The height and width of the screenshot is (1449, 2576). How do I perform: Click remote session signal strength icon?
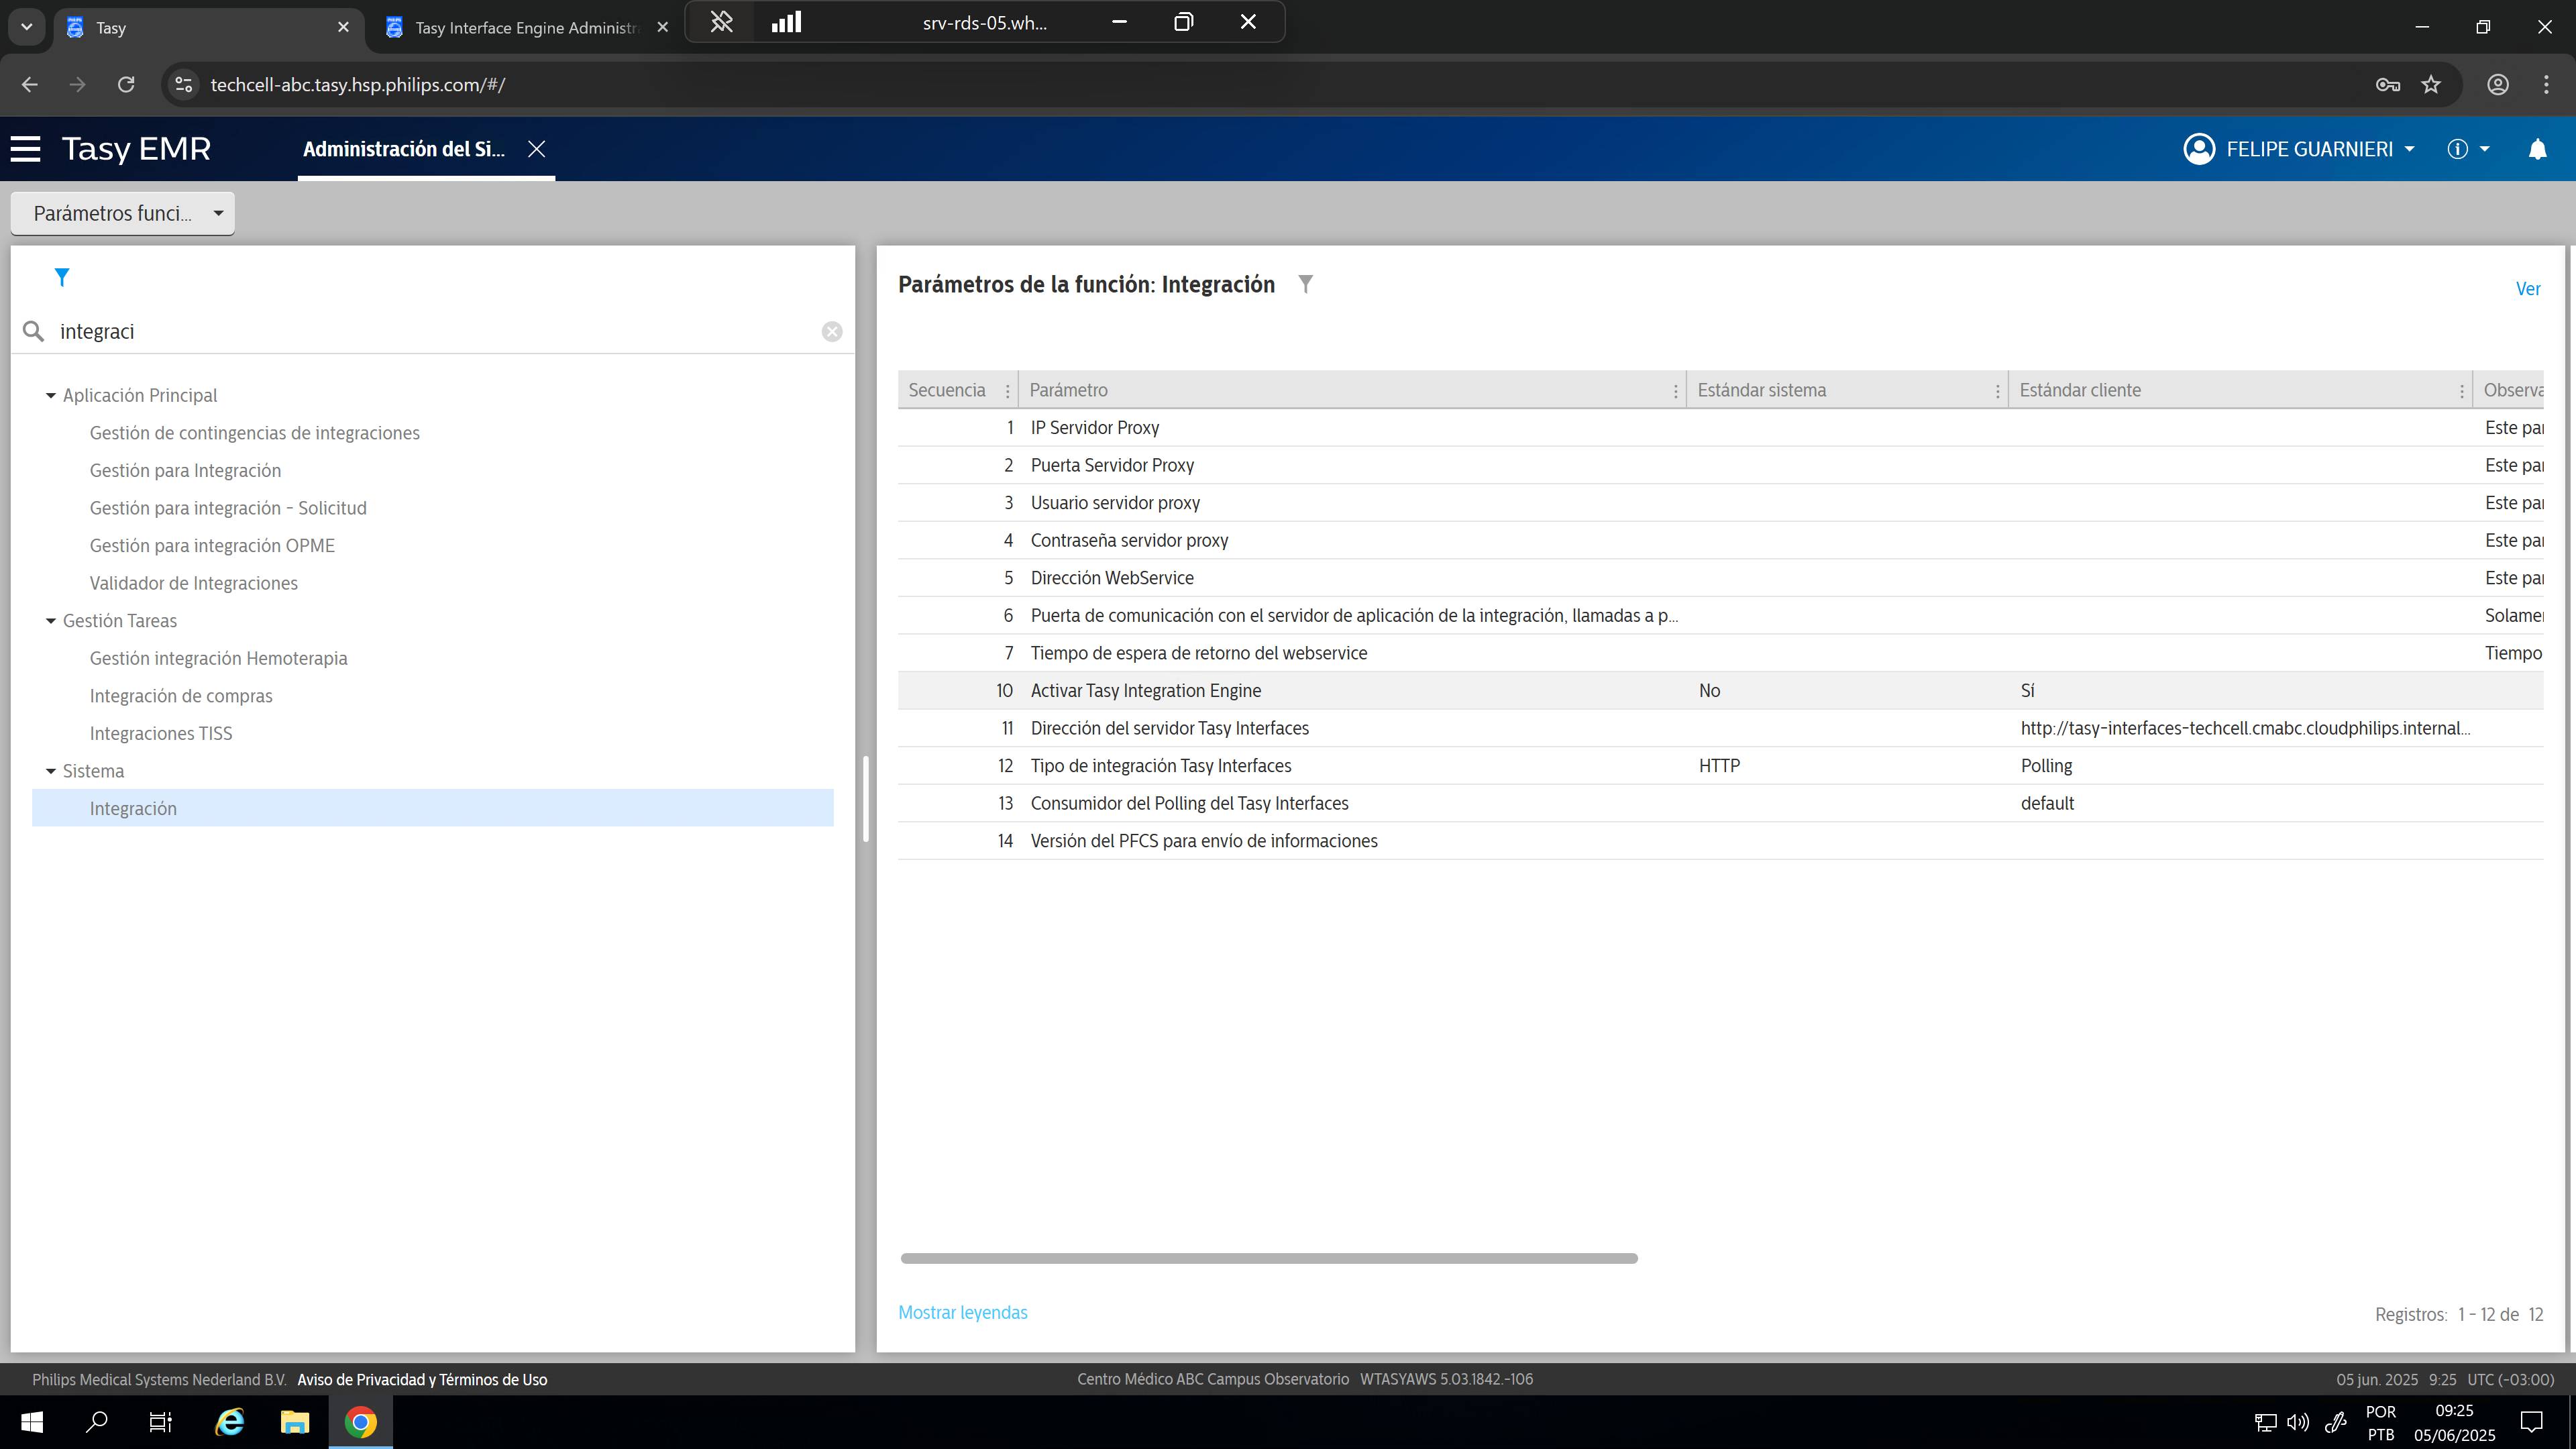pyautogui.click(x=787, y=22)
